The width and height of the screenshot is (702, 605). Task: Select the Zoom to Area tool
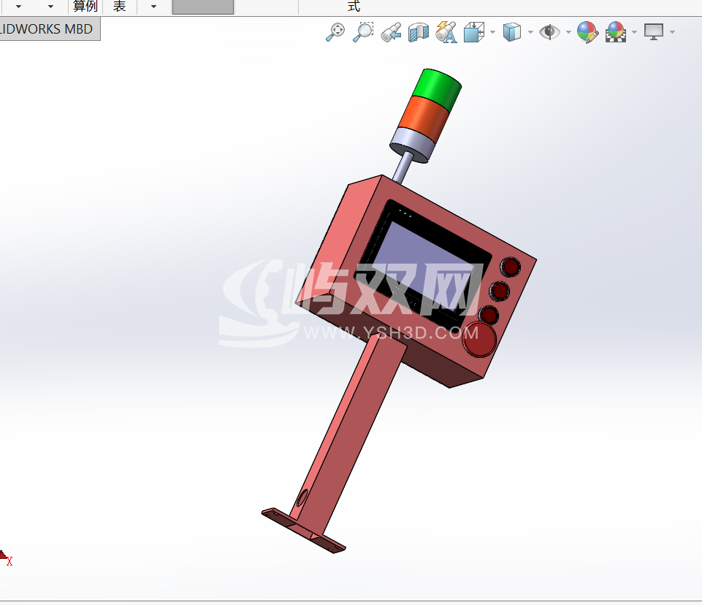363,32
